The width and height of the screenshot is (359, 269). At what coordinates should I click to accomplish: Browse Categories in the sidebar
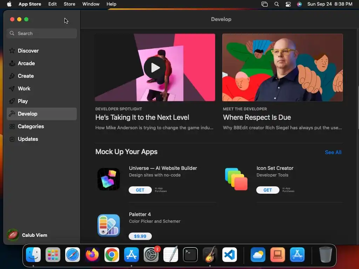click(42, 126)
